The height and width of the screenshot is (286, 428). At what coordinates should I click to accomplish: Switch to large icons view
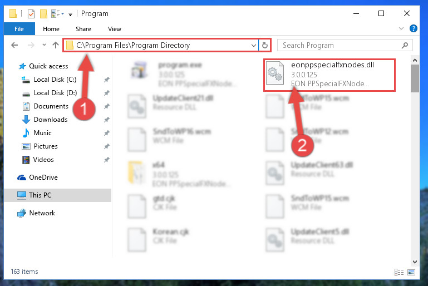pyautogui.click(x=411, y=272)
